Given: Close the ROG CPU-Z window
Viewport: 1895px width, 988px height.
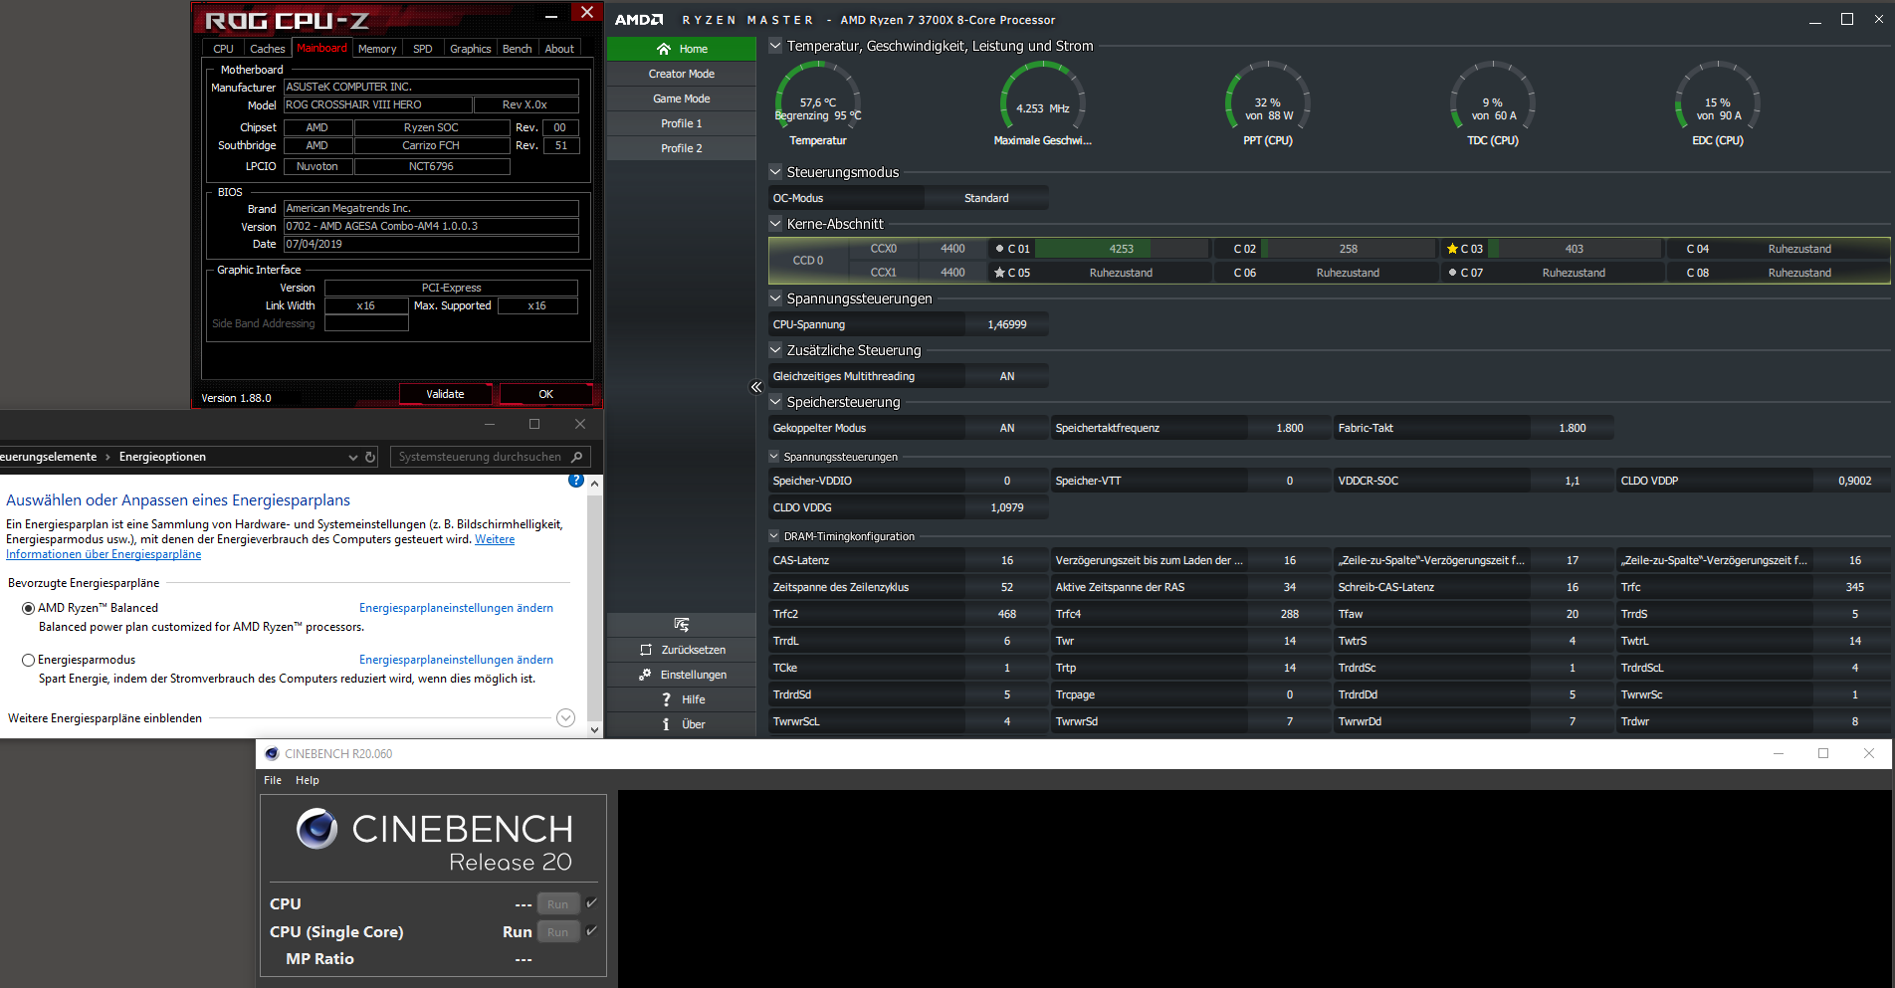Looking at the screenshot, I should 586,12.
